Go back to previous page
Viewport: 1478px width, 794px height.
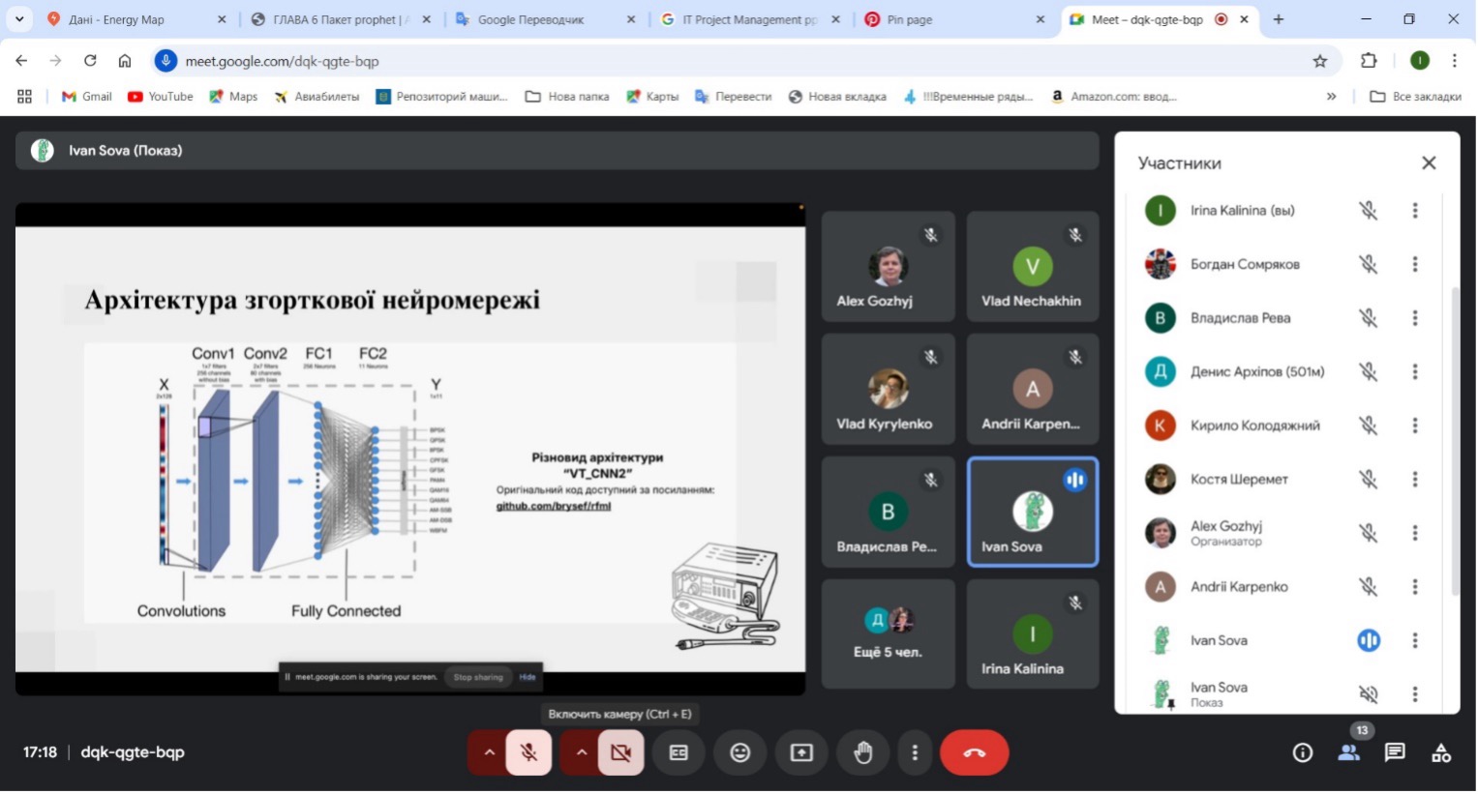coord(21,61)
